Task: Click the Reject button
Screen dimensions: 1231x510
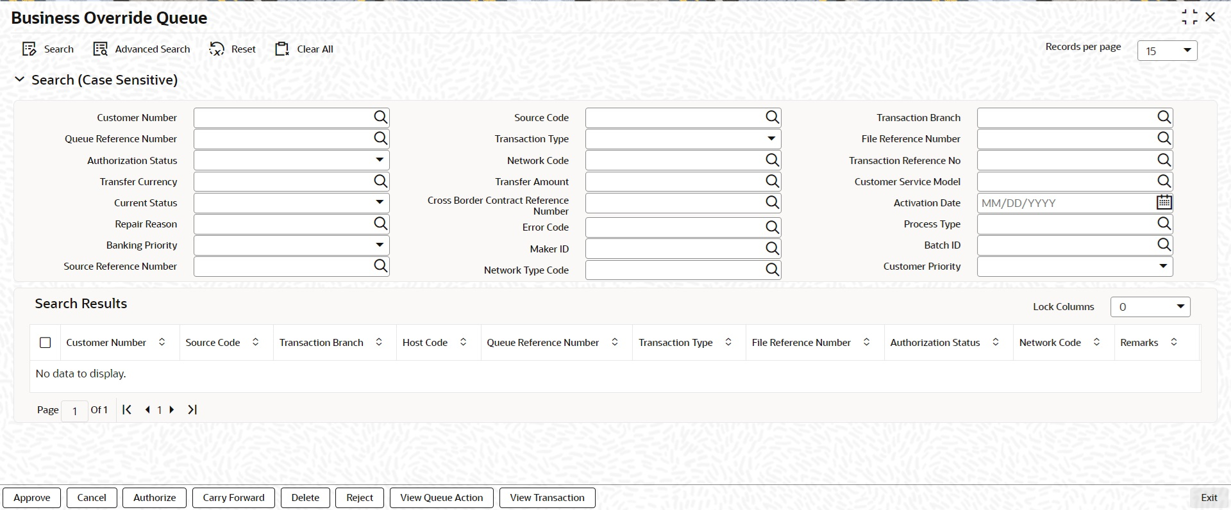Action: [360, 498]
